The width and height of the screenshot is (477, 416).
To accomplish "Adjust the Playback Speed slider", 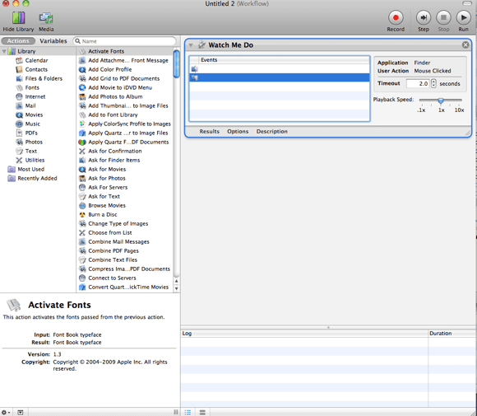I will coord(441,100).
